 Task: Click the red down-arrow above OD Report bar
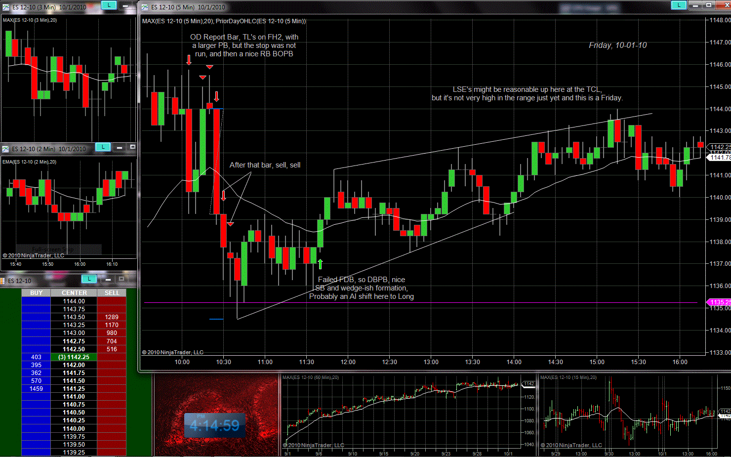pyautogui.click(x=189, y=60)
